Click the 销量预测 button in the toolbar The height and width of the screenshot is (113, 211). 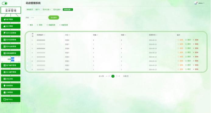coord(51,25)
